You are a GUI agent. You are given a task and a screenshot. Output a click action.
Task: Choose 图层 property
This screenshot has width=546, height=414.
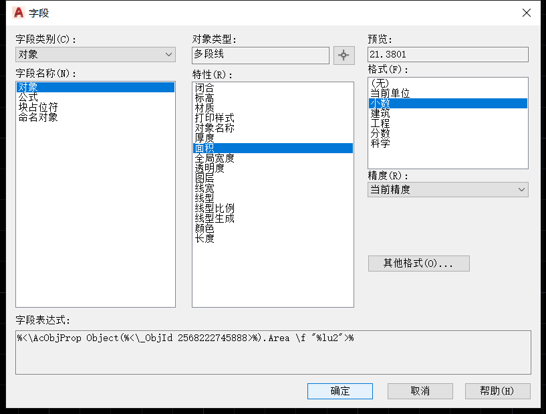pos(273,179)
